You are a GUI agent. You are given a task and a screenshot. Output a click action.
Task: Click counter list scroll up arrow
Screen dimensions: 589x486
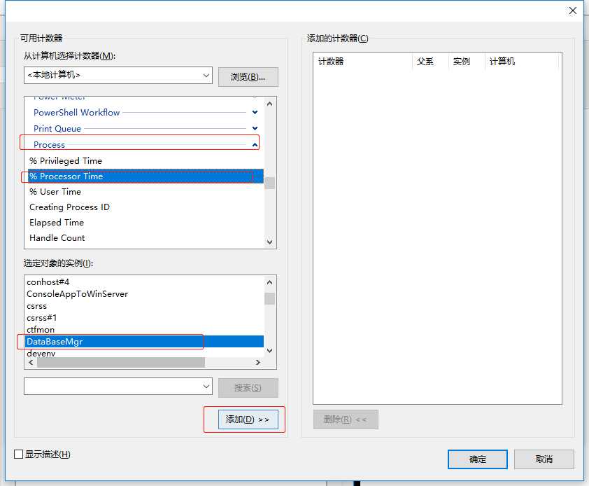tap(270, 104)
